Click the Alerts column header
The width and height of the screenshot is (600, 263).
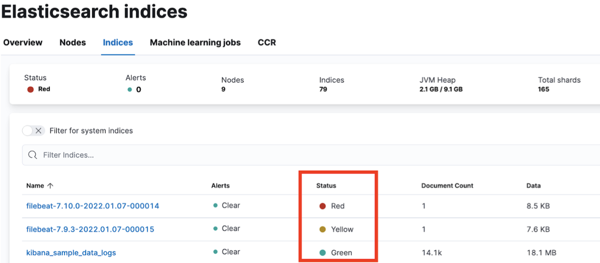[x=220, y=186]
